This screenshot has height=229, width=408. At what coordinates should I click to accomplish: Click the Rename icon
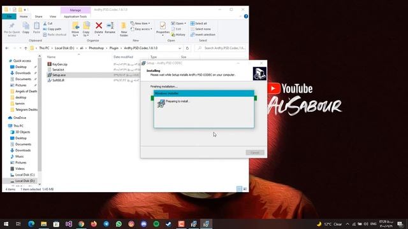[x=110, y=25]
